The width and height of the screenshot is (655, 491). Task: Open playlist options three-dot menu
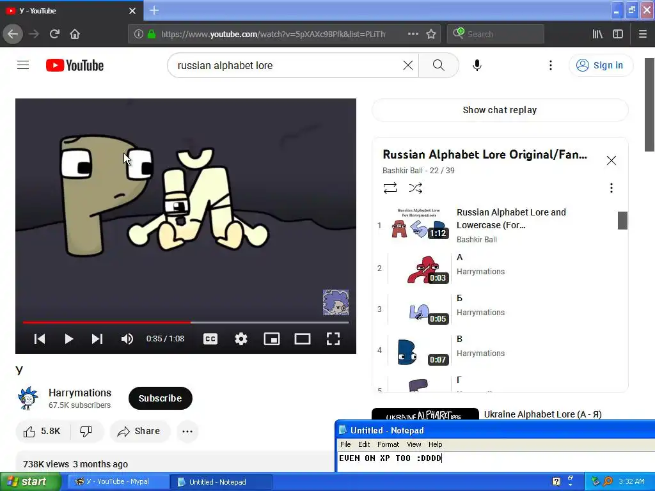tap(611, 188)
